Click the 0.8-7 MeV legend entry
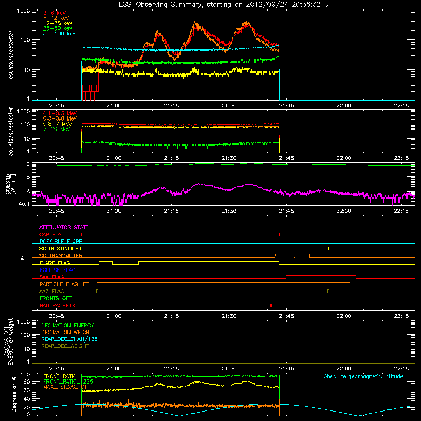 58,124
